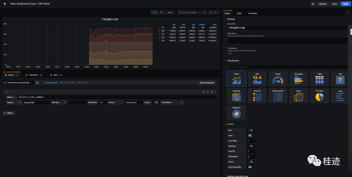Click the zoom out time range icon
The height and width of the screenshot is (177, 352).
point(204,13)
